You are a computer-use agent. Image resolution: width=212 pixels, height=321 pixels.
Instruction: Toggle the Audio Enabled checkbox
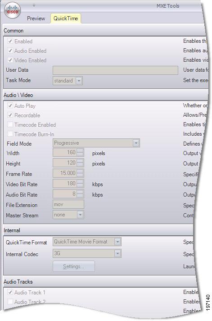(10, 50)
